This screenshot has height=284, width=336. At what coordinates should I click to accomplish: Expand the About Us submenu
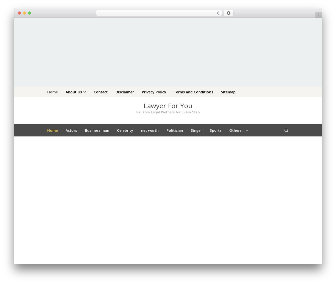[x=76, y=92]
